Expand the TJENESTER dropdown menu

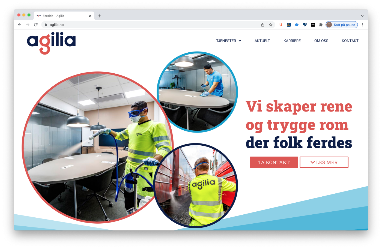tap(229, 41)
